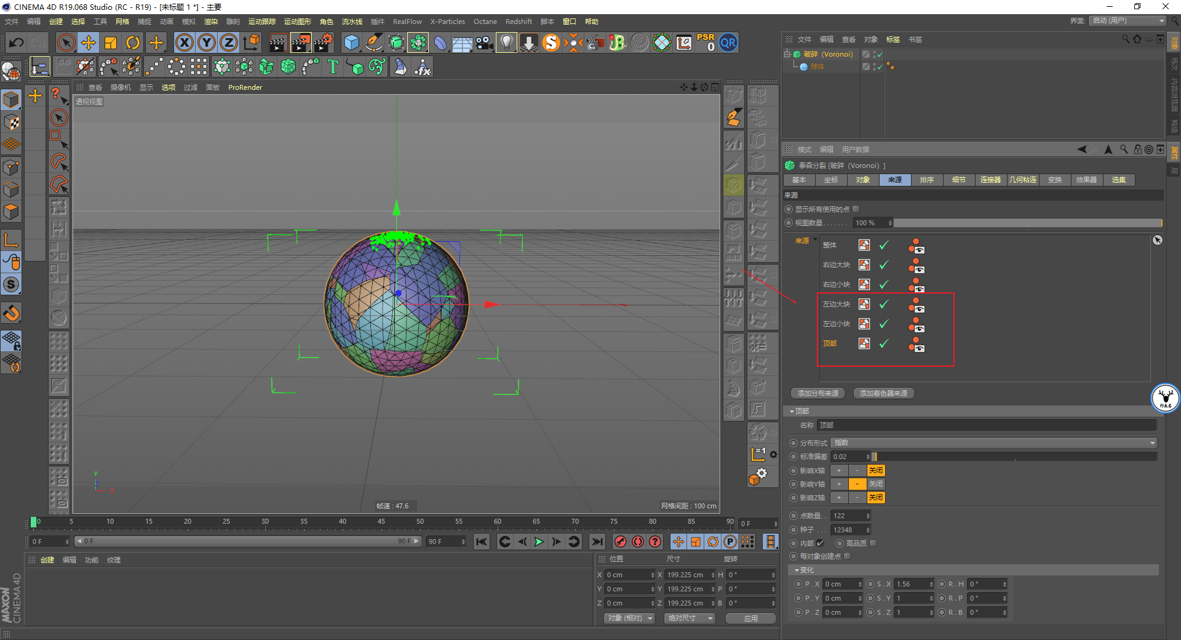Toggle the X axis lock
Screen dimensions: 1181x640
184,42
